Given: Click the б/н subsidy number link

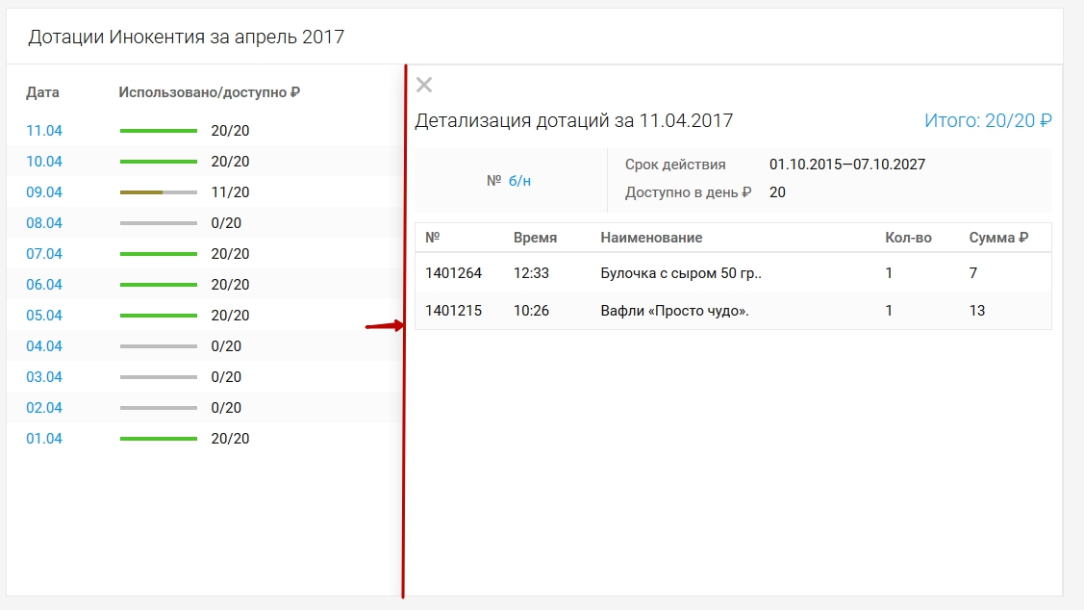Looking at the screenshot, I should pyautogui.click(x=519, y=181).
